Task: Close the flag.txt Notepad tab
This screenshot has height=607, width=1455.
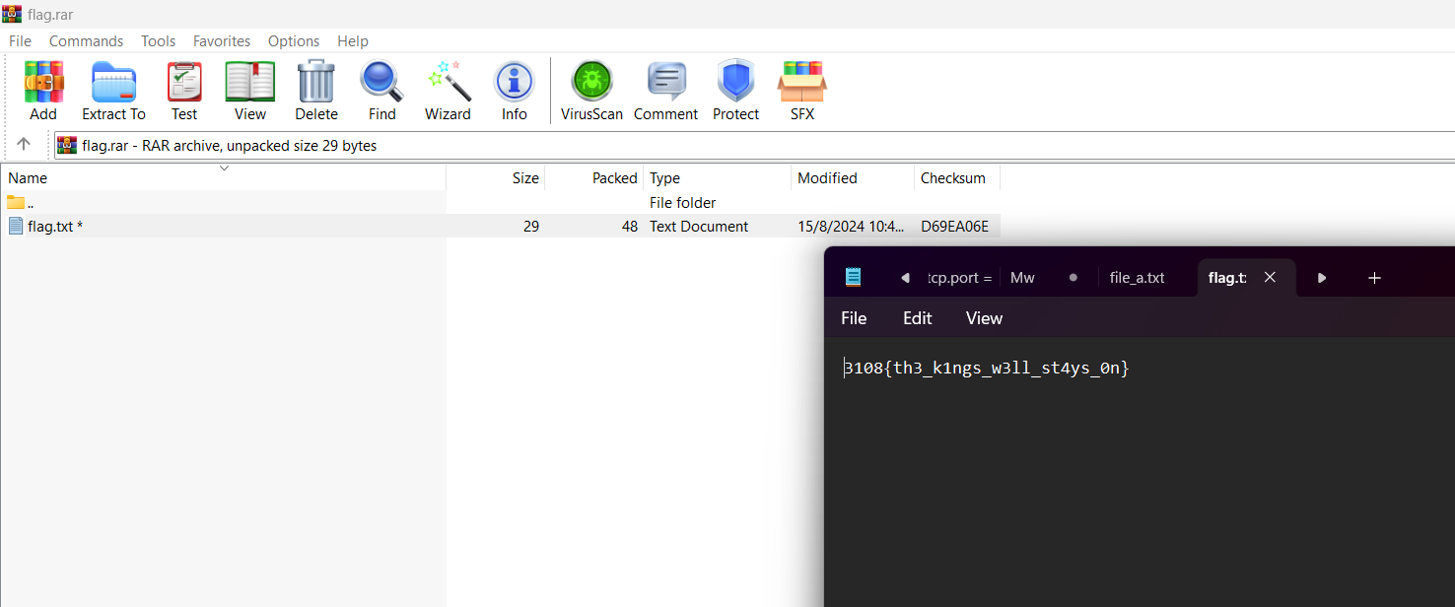Action: (1270, 278)
